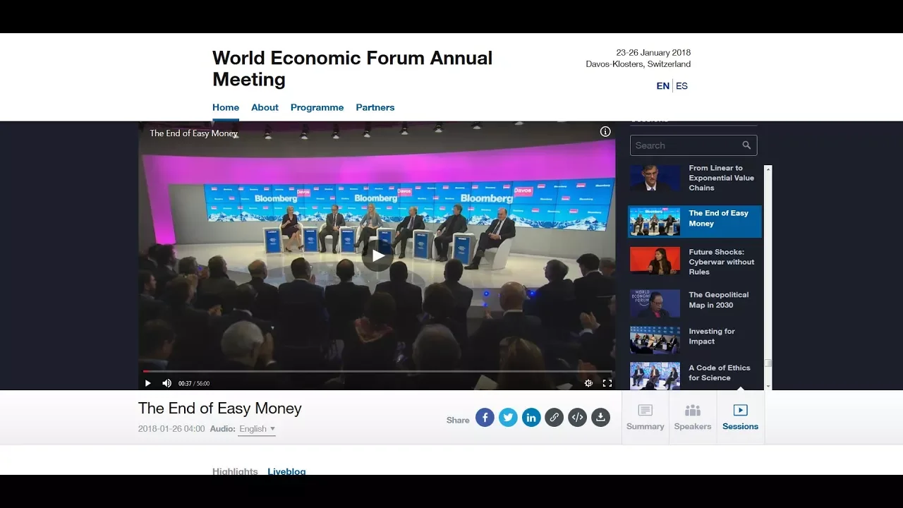
Task: Click the video time display 00:37 / 56:00
Action: coord(194,384)
